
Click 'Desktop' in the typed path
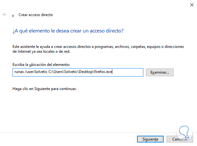(x=86, y=72)
